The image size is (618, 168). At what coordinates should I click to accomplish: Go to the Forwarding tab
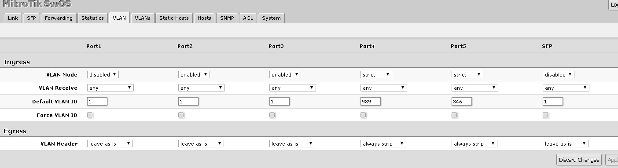point(59,18)
